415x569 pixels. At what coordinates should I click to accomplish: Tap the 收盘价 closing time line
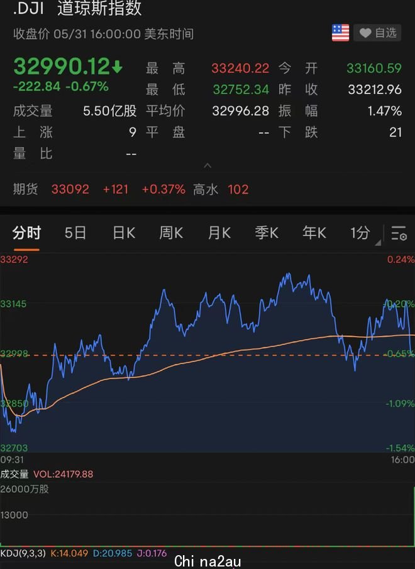[103, 34]
